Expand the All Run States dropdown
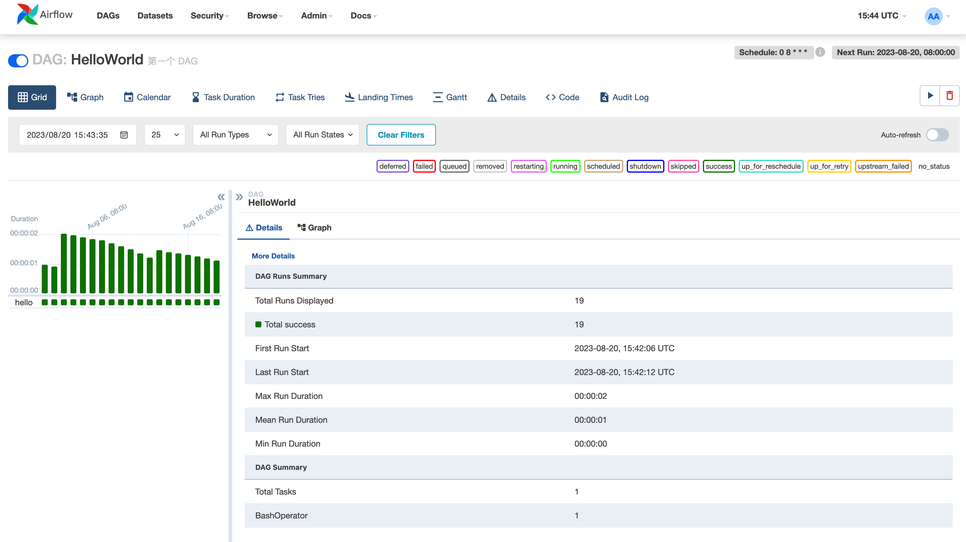966x542 pixels. click(322, 135)
